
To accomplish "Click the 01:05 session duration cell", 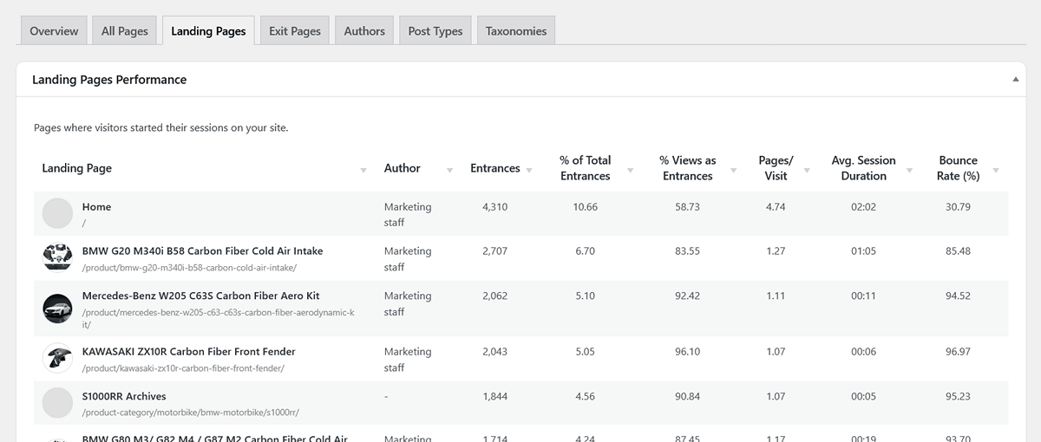I will click(863, 251).
